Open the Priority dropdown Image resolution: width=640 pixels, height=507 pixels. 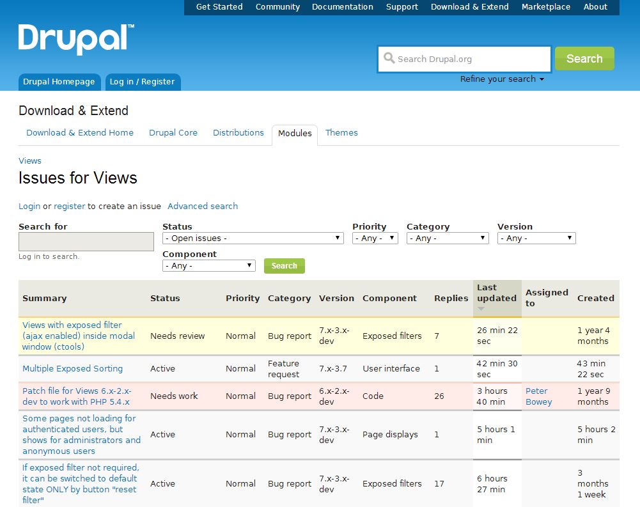(x=375, y=238)
